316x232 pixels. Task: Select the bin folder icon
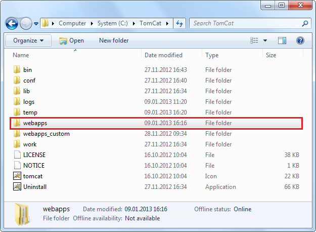pyautogui.click(x=17, y=69)
